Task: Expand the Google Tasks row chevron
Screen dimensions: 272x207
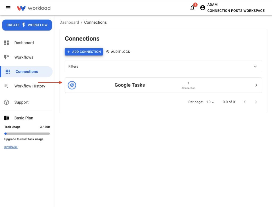Action: pyautogui.click(x=256, y=85)
